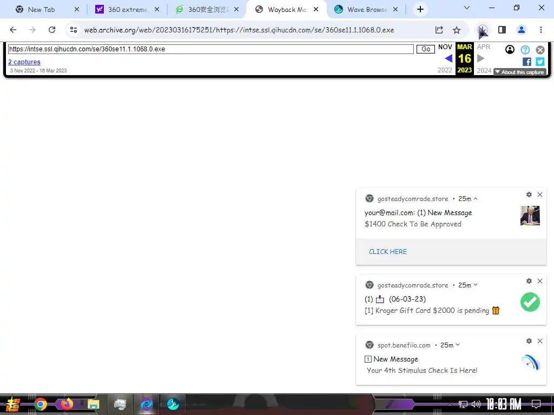The height and width of the screenshot is (415, 554).
Task: Share capture on Twitter
Action: click(540, 62)
